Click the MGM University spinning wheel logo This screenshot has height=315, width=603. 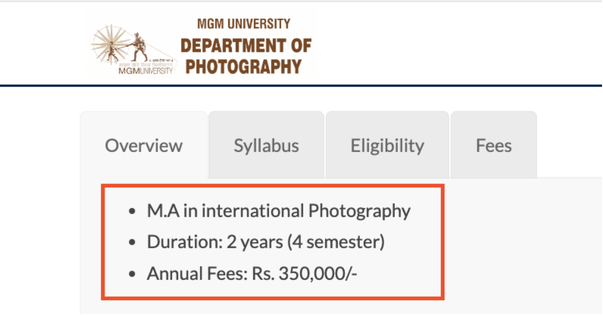coord(110,44)
